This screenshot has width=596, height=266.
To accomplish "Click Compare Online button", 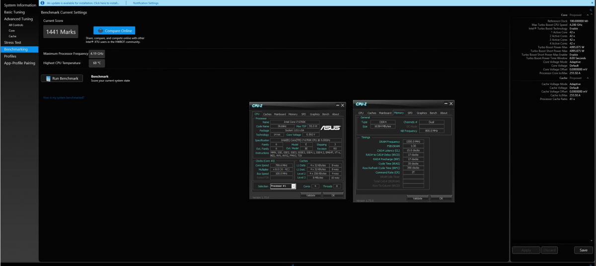I will pos(114,31).
